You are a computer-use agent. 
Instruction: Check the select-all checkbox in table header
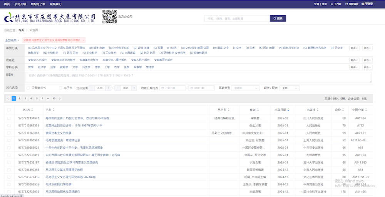[x=9, y=110]
